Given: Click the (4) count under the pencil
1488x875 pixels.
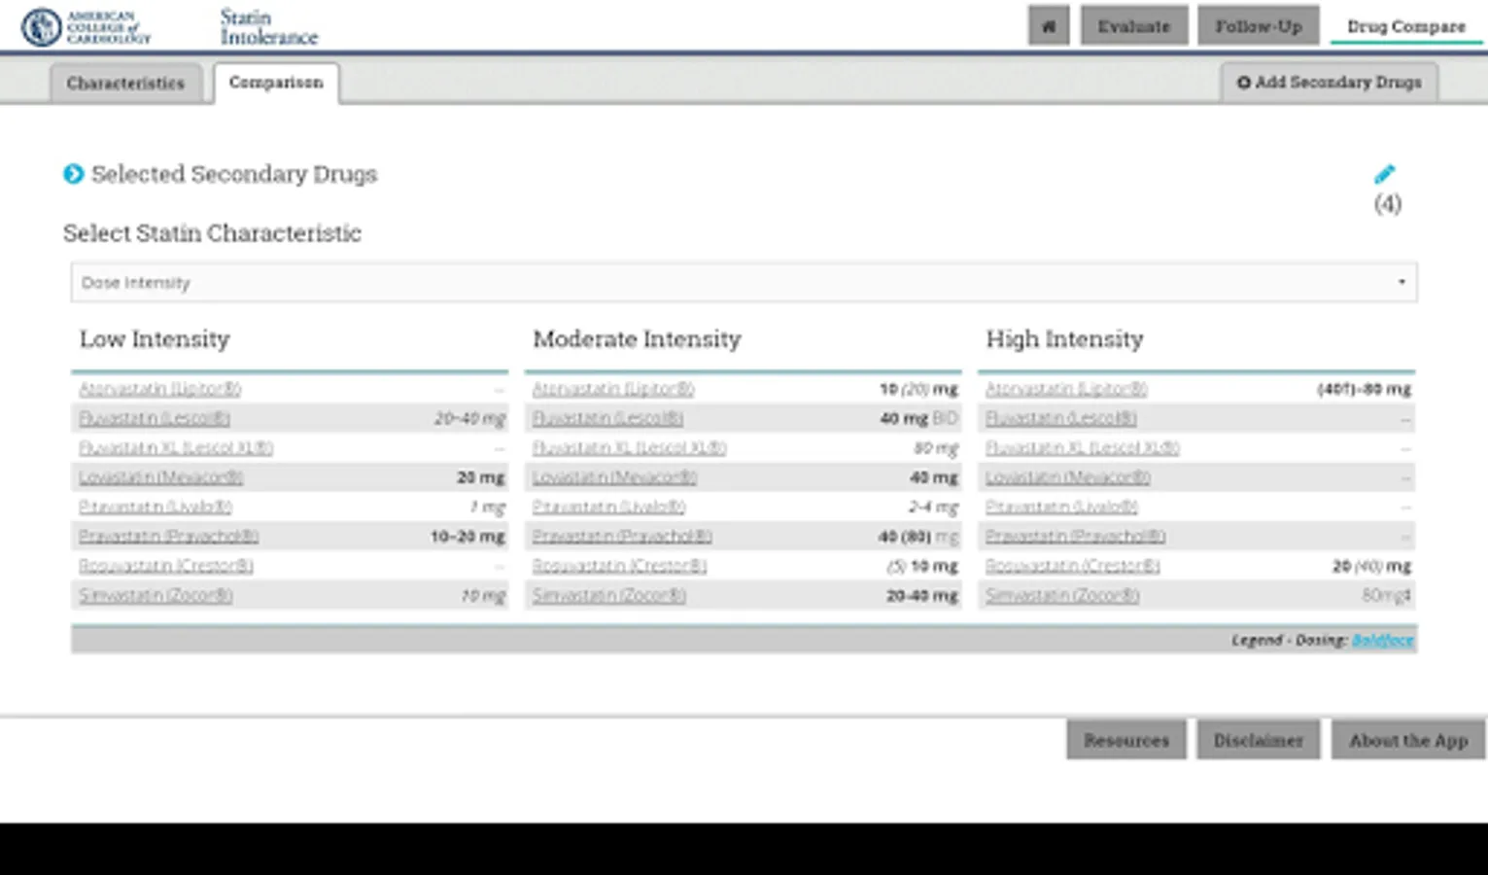Looking at the screenshot, I should coord(1387,204).
